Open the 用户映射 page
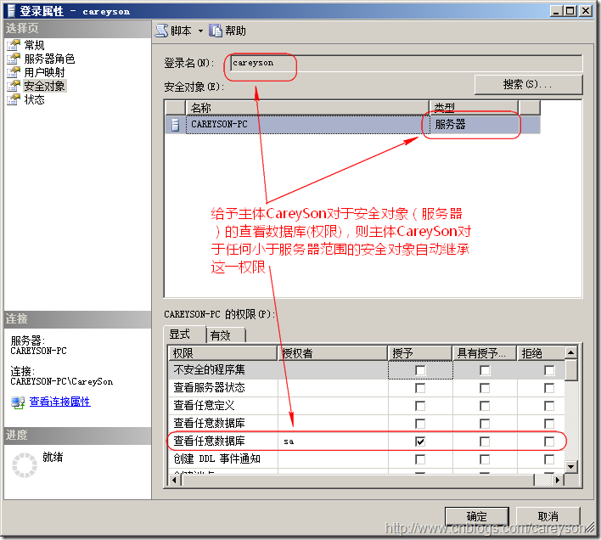601x540 pixels. [x=44, y=72]
